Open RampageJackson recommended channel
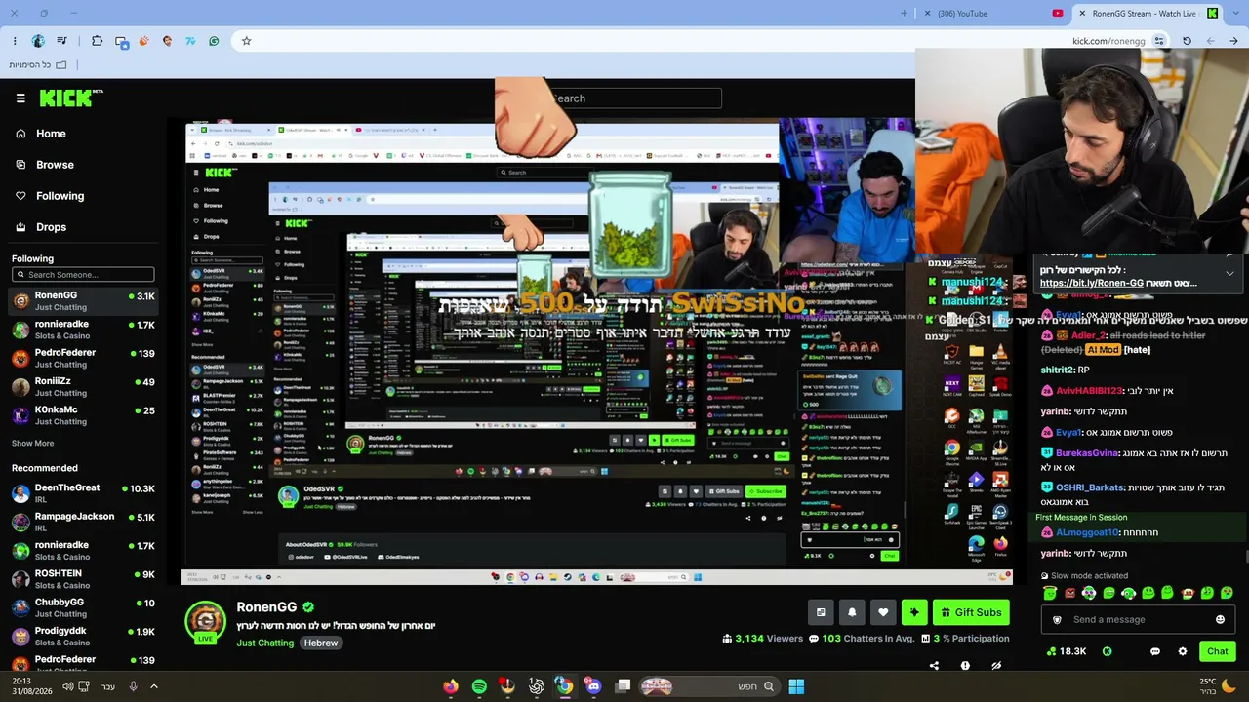1249x702 pixels. (83, 522)
